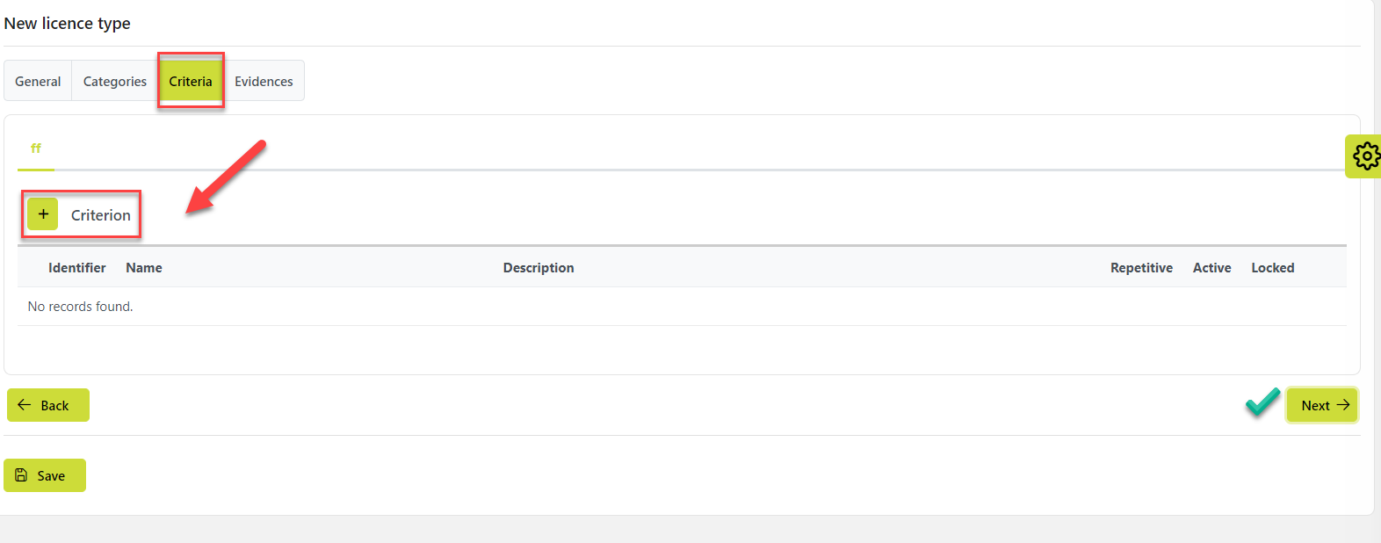This screenshot has height=543, width=1381.
Task: Select the Criteria tab
Action: (191, 81)
